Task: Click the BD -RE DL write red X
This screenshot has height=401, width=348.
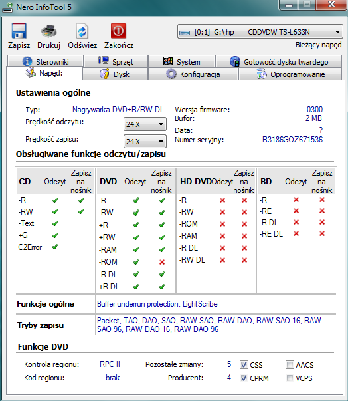Action: [322, 233]
